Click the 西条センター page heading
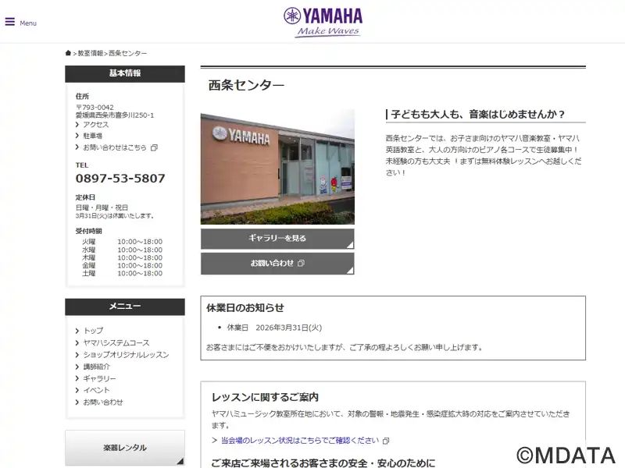This screenshot has height=468, width=625. [x=246, y=85]
